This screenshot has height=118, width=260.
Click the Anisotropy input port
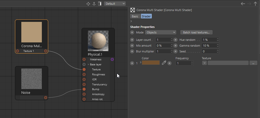tap(84, 94)
